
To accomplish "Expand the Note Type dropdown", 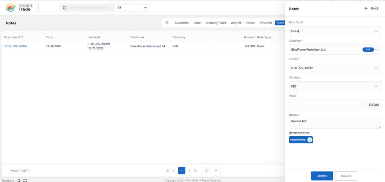I will tap(376, 31).
